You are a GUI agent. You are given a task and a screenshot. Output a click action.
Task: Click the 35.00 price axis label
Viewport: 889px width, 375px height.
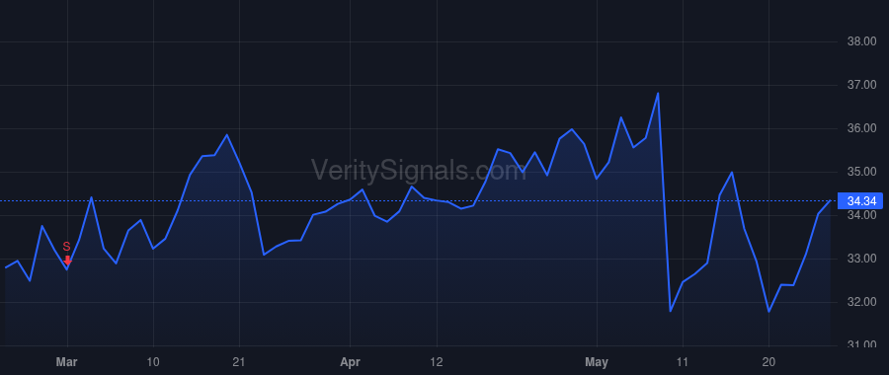[x=861, y=172]
